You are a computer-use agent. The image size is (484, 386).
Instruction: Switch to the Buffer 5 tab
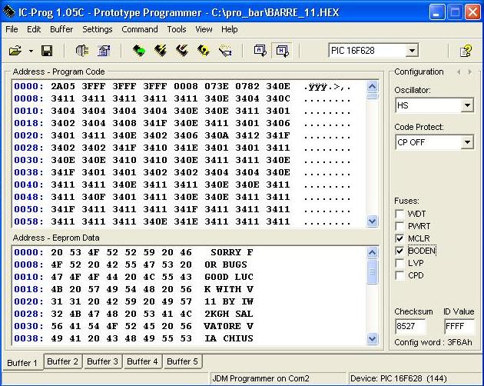(x=182, y=361)
